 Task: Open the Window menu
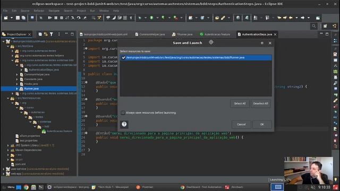(x=104, y=11)
